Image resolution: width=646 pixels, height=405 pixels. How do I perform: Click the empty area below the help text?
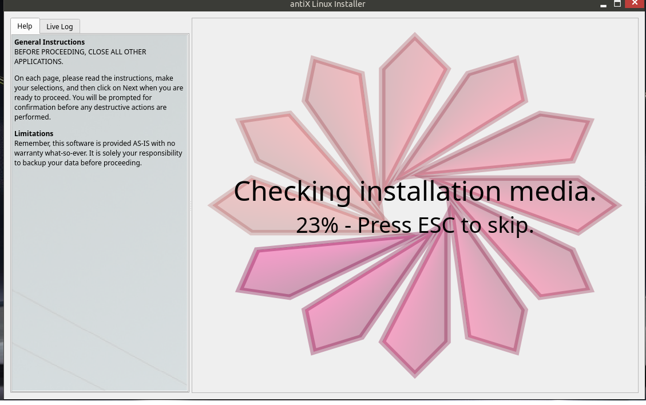(x=100, y=275)
